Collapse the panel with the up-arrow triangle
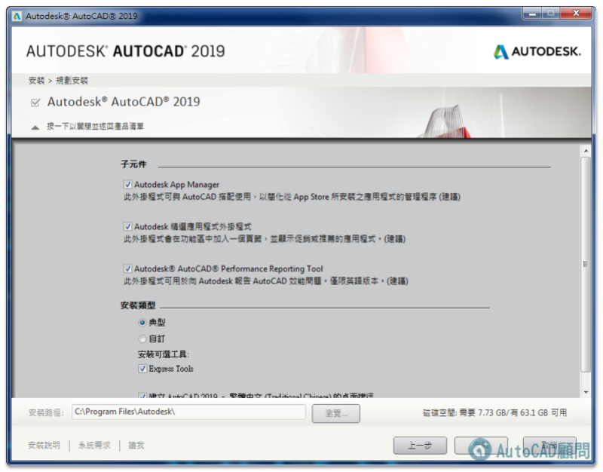Image resolution: width=603 pixels, height=472 pixels. click(35, 127)
